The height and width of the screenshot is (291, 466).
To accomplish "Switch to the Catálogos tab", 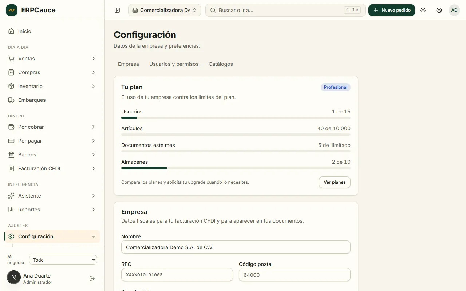I will [x=221, y=64].
